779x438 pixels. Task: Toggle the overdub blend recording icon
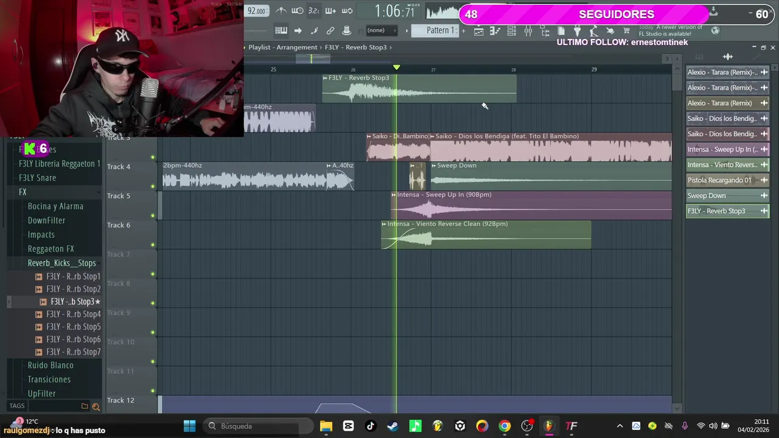tap(330, 11)
